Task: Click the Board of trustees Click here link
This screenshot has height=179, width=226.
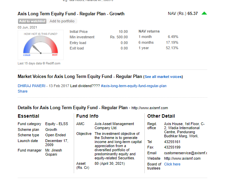Action: tap(172, 164)
